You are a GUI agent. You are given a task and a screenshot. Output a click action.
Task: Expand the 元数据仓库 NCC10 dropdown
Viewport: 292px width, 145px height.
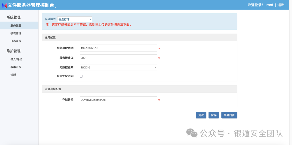[x=118, y=67]
